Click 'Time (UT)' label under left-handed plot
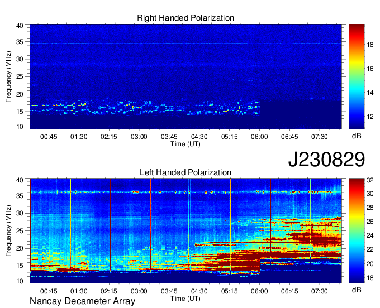 point(186,299)
